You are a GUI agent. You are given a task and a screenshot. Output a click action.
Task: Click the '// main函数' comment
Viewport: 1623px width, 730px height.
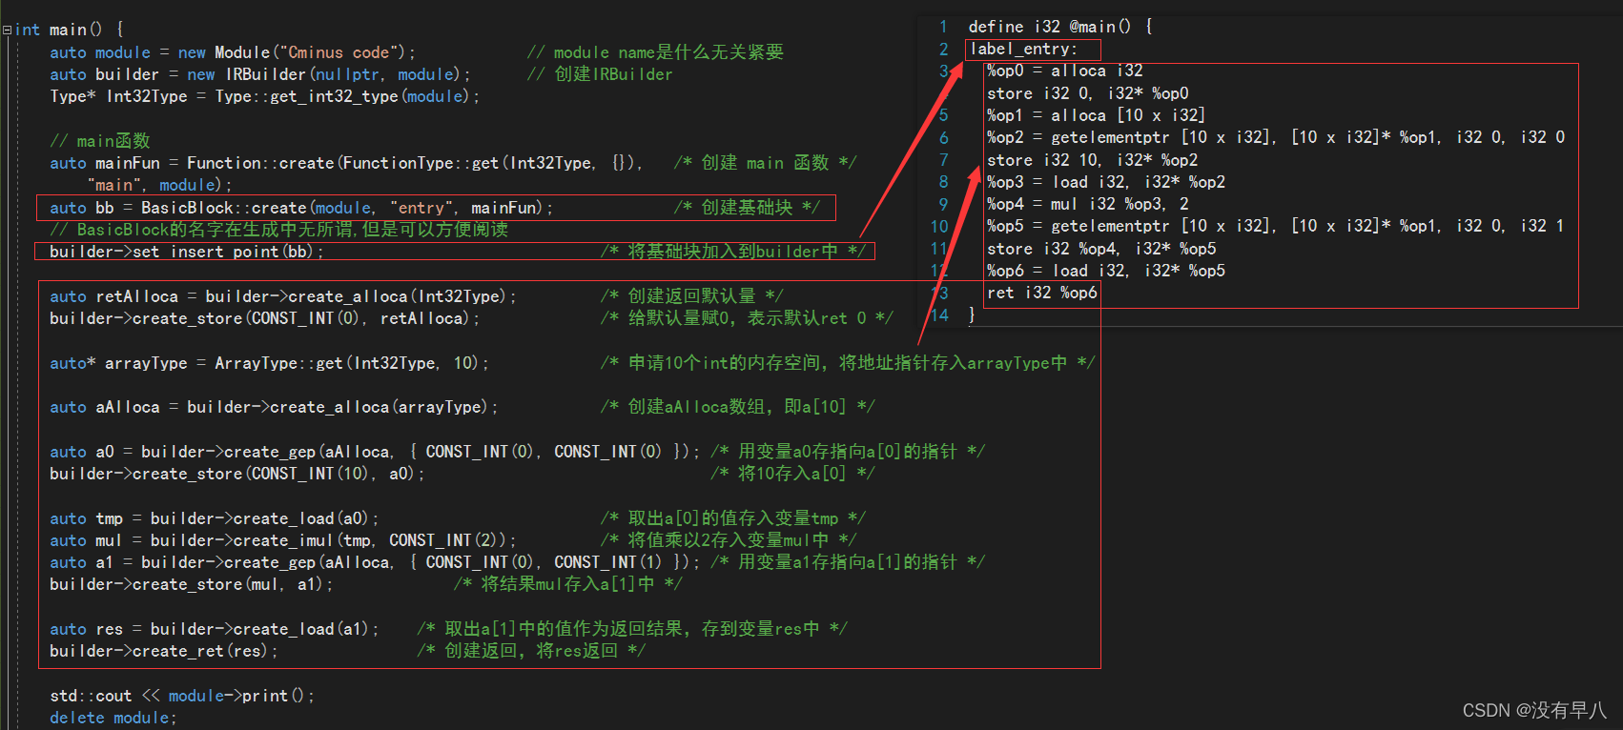point(100,141)
